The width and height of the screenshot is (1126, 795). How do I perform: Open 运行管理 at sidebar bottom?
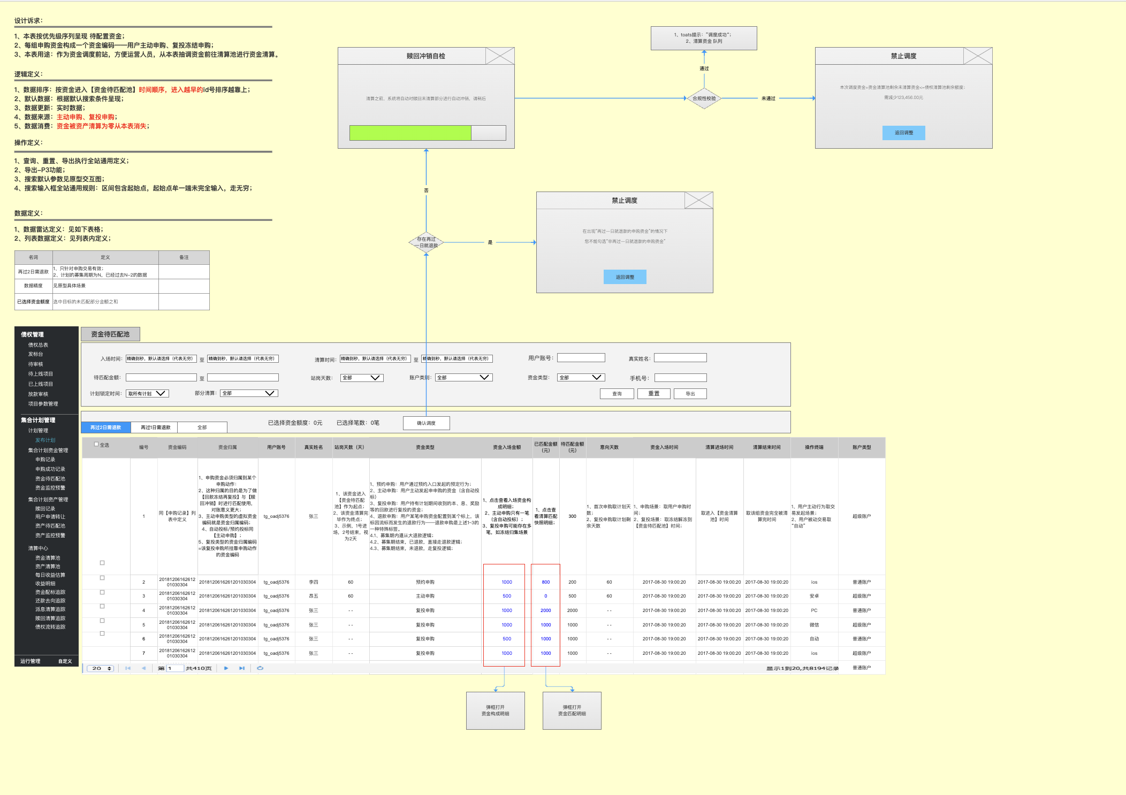tap(31, 661)
